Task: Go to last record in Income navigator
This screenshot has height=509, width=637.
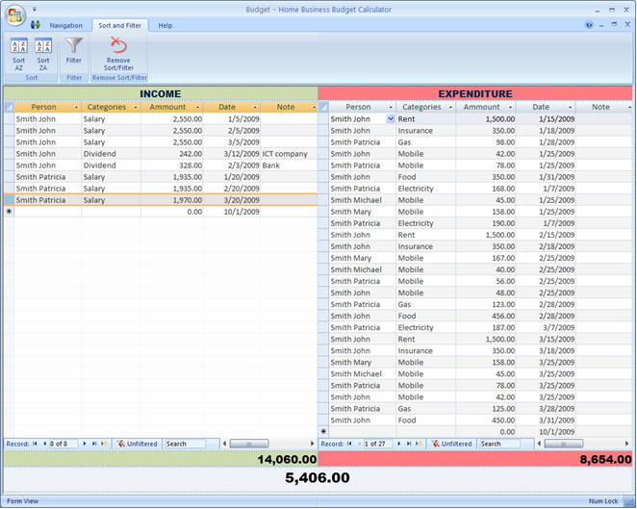Action: point(94,444)
